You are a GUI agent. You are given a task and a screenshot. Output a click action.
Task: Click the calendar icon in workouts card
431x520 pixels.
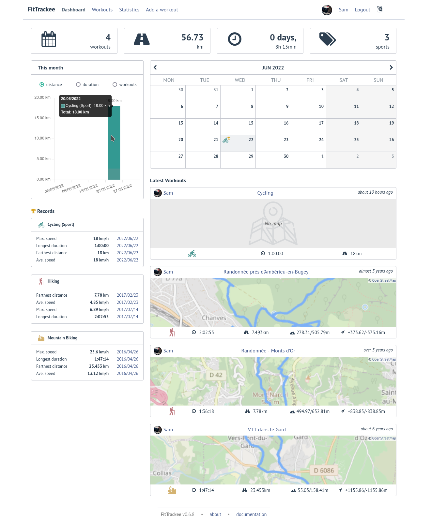(x=49, y=39)
